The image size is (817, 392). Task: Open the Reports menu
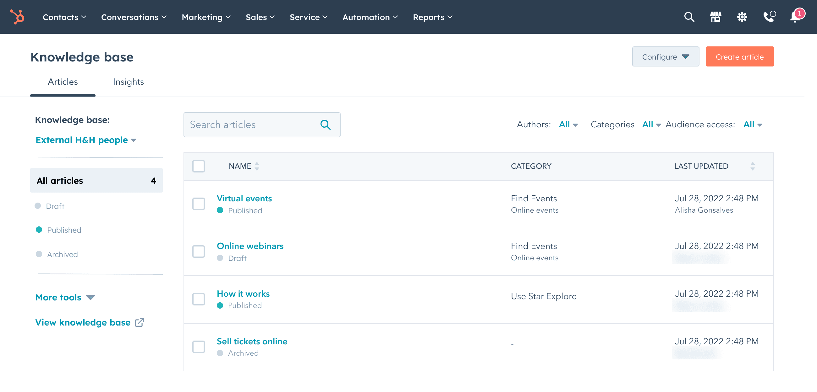click(433, 17)
